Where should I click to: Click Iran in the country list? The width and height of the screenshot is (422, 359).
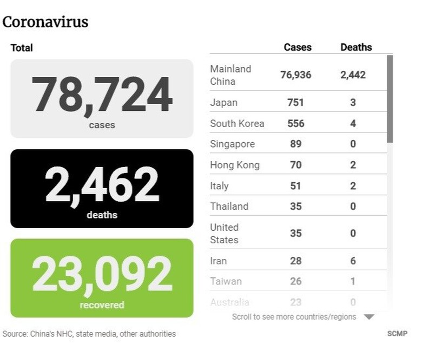[x=218, y=261]
